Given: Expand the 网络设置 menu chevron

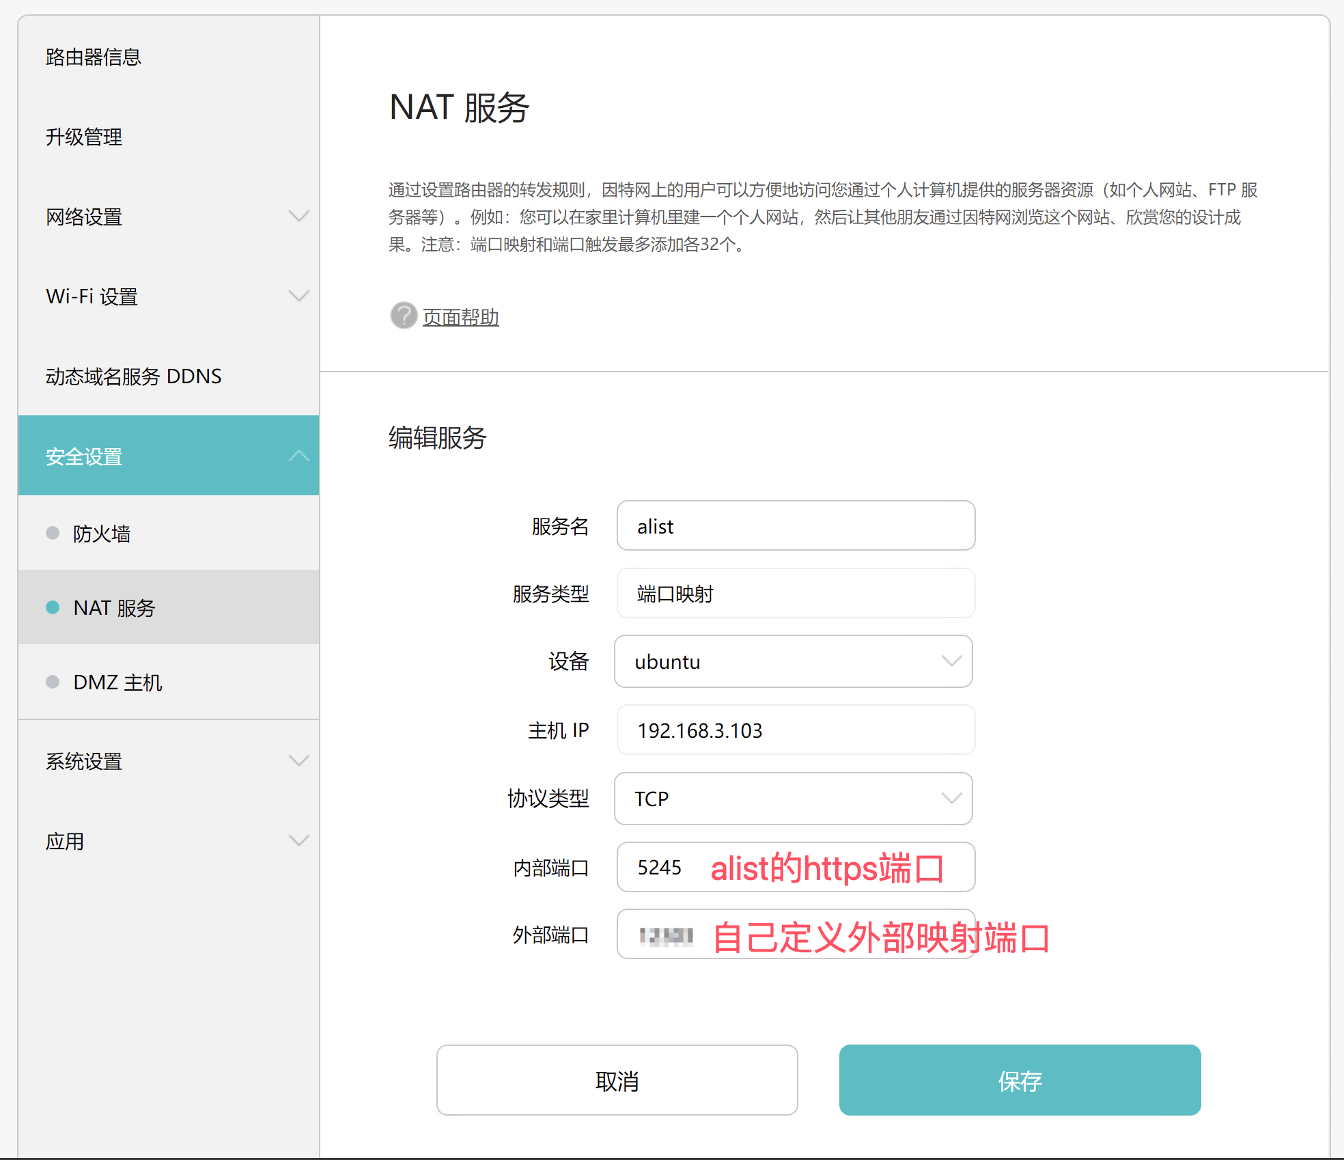Looking at the screenshot, I should click(x=298, y=217).
